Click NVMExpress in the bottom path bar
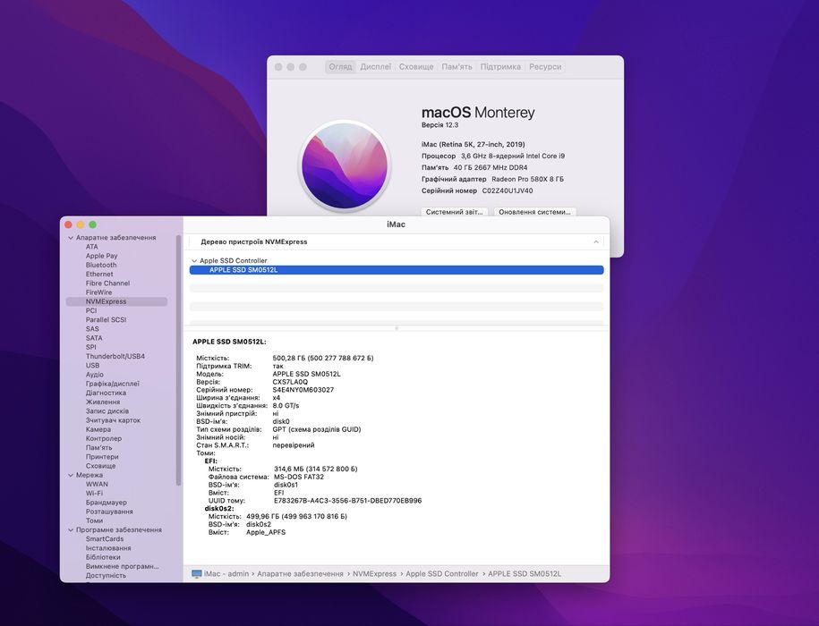This screenshot has width=819, height=626. pos(374,573)
